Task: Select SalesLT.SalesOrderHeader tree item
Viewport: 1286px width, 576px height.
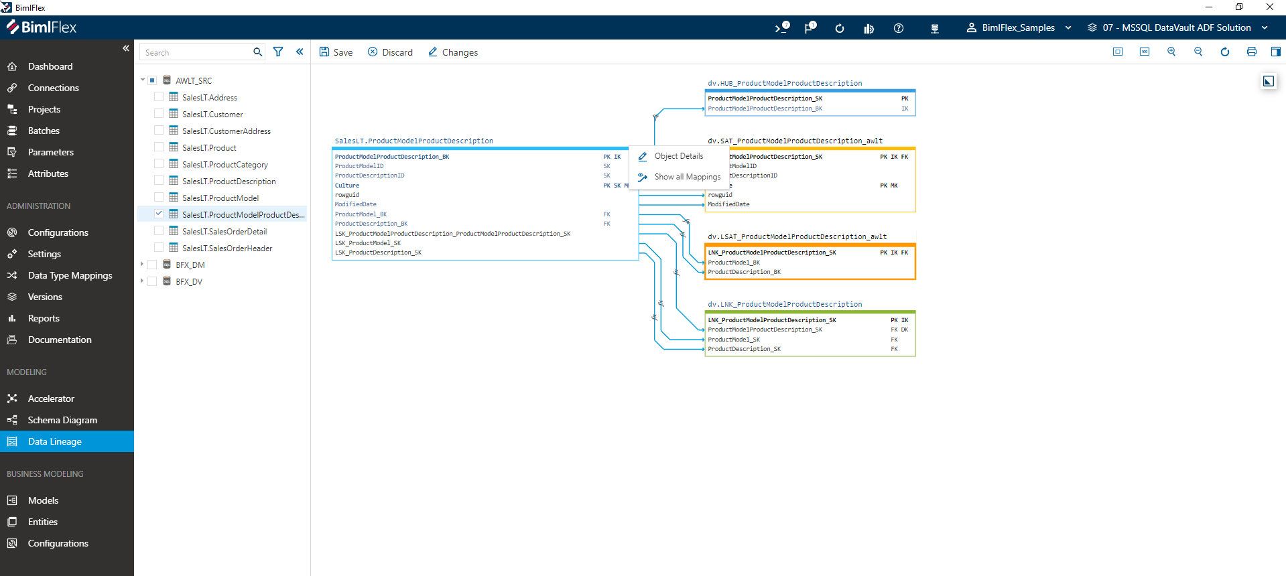Action: [x=227, y=248]
